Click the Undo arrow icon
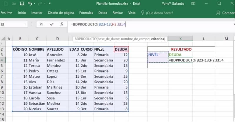The image size is (235, 122). point(30,4)
